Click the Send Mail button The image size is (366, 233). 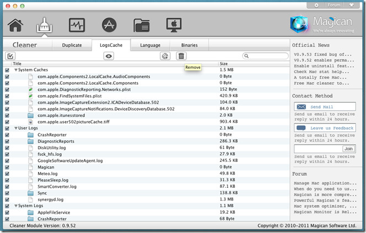tap(325, 107)
